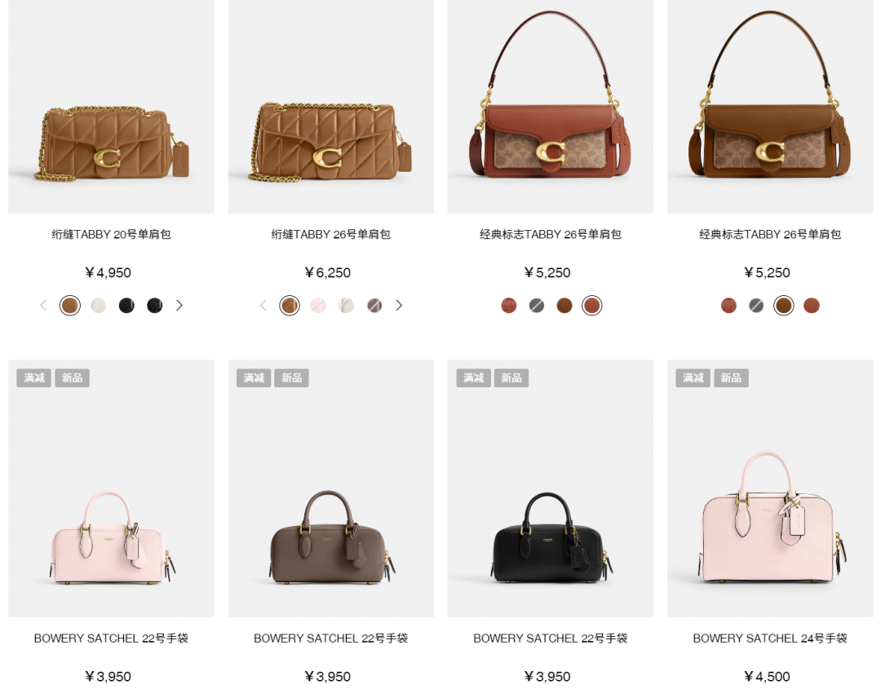
Task: Show previous colors for quilted TABBY 26 bag
Action: pyautogui.click(x=263, y=306)
